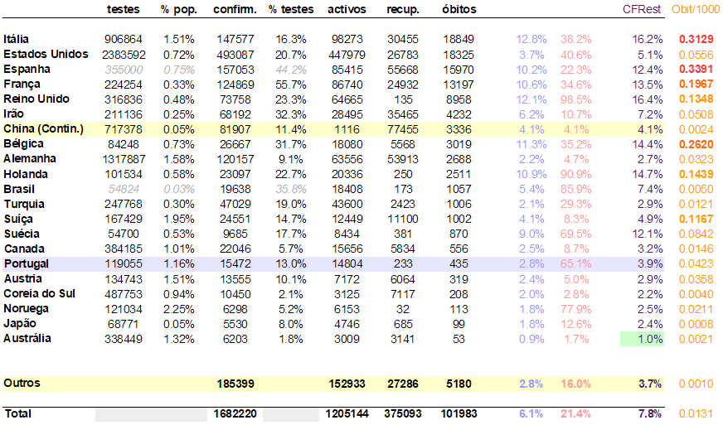Select the 'confirm.' column header

[235, 9]
